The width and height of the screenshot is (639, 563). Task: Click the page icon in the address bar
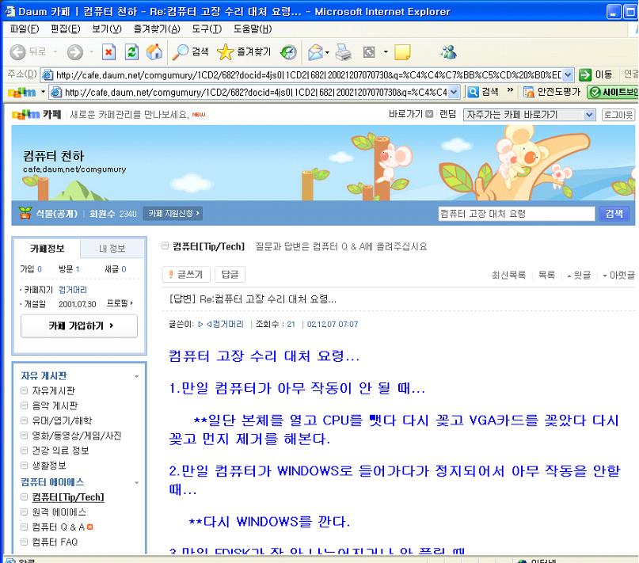click(48, 74)
